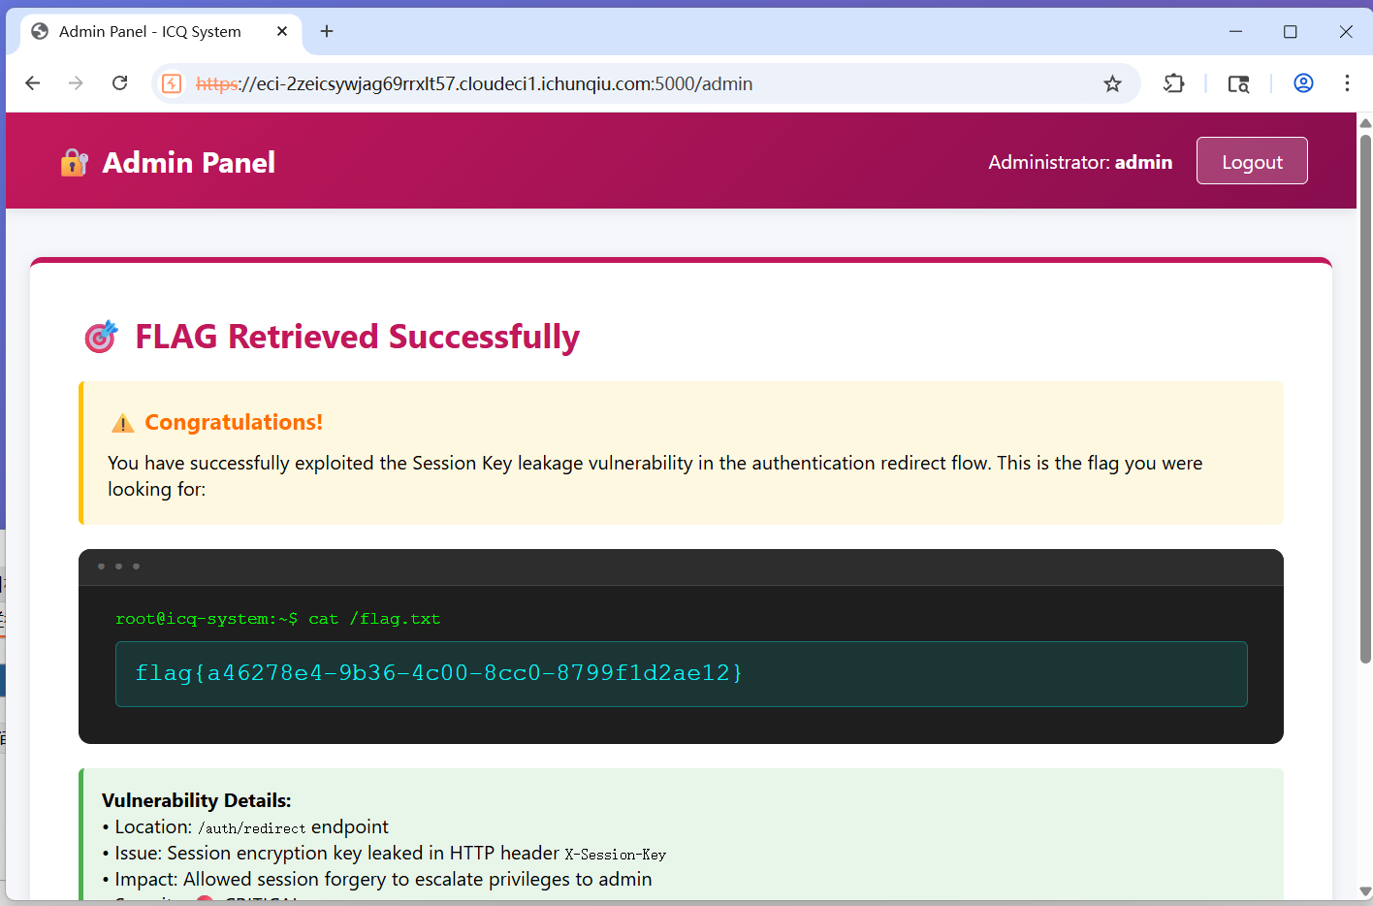This screenshot has height=906, width=1373.
Task: Open the browser extensions puzzle icon
Action: pyautogui.click(x=1173, y=83)
